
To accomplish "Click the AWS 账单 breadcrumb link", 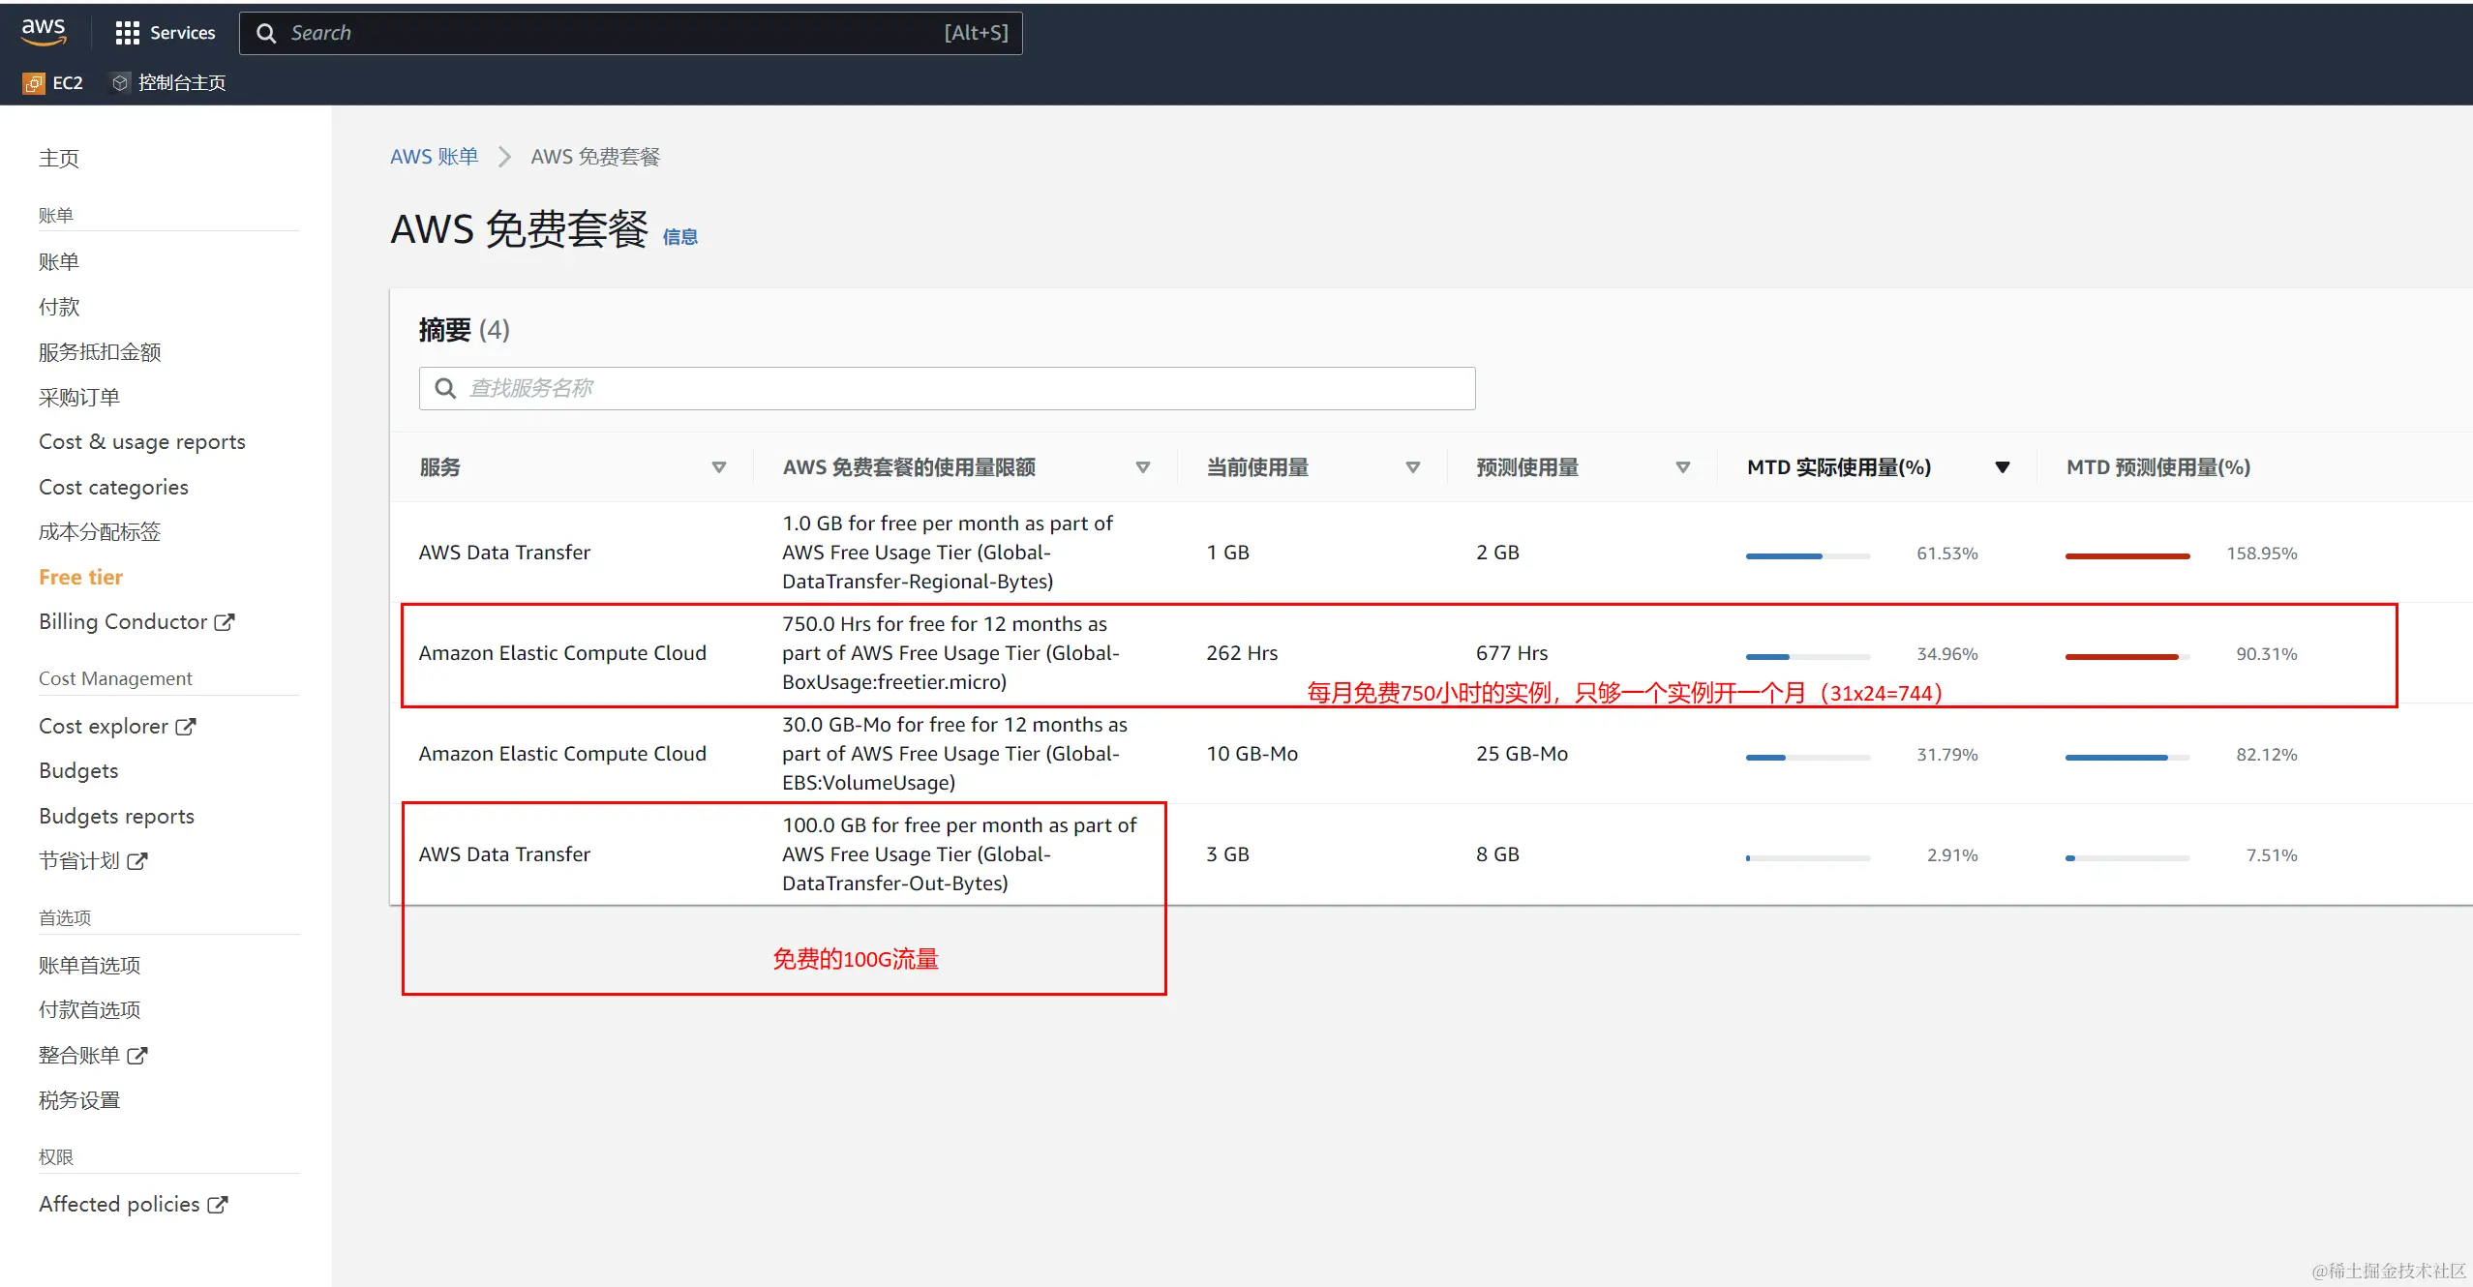I will pyautogui.click(x=434, y=157).
